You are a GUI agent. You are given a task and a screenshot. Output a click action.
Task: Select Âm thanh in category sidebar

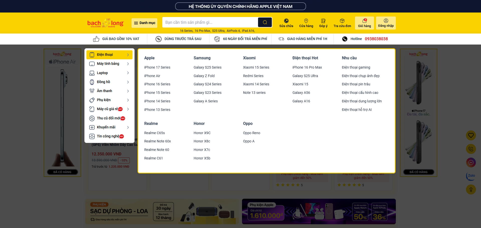click(104, 91)
